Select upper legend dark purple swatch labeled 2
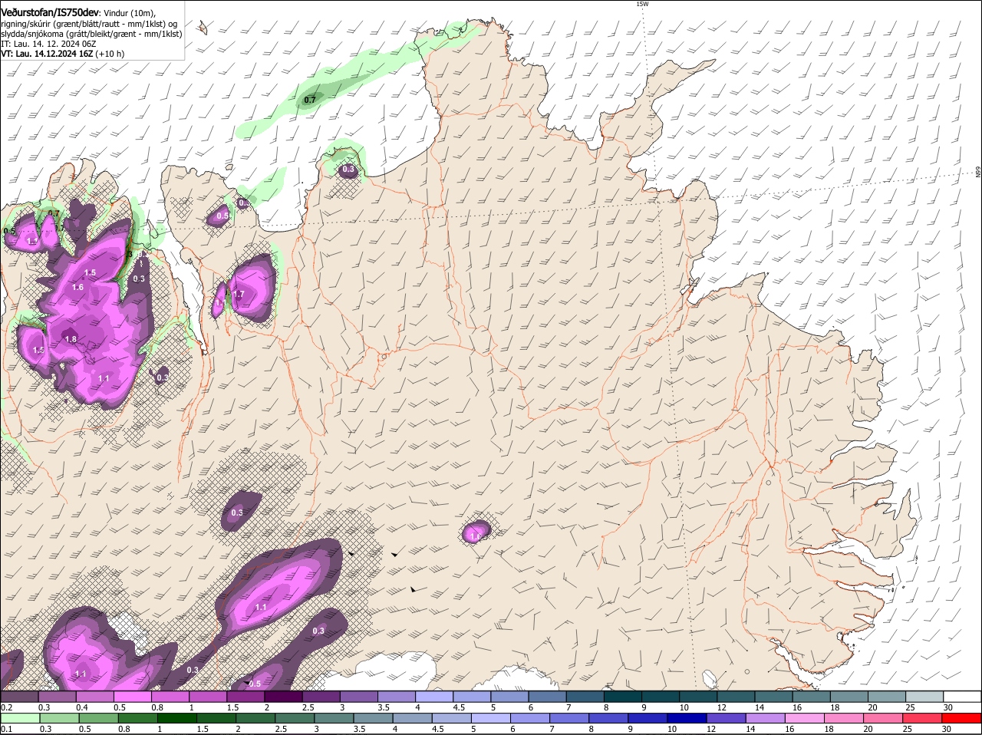Image resolution: width=982 pixels, height=735 pixels. click(x=282, y=696)
